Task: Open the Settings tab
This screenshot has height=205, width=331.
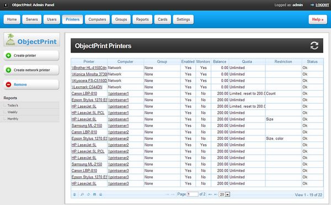Action: tap(183, 19)
